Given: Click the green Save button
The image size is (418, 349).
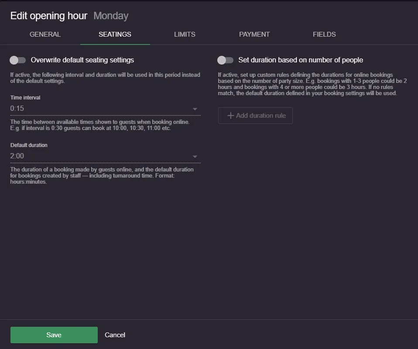Looking at the screenshot, I should 54,335.
